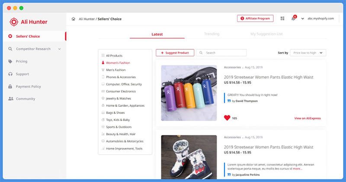The width and height of the screenshot is (346, 182).
Task: Open the water bottles product thumbnail
Action: [189, 93]
